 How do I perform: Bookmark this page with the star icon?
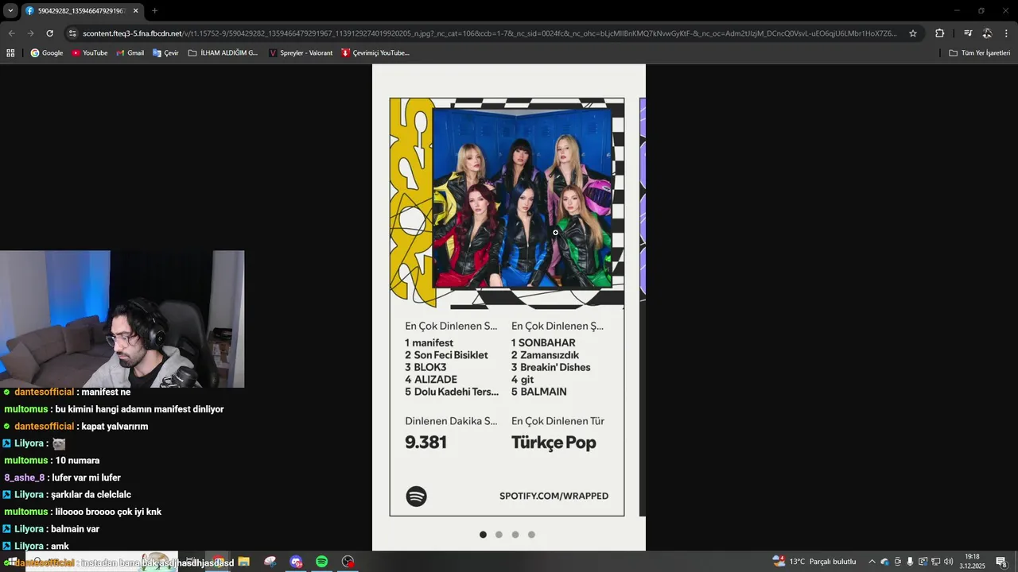pyautogui.click(x=913, y=33)
